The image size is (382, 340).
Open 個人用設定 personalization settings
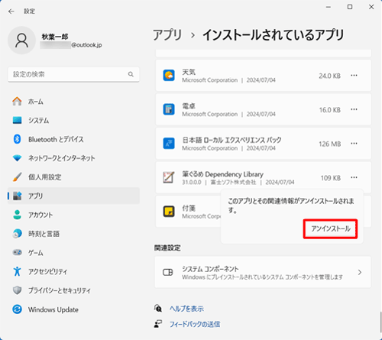click(73, 177)
